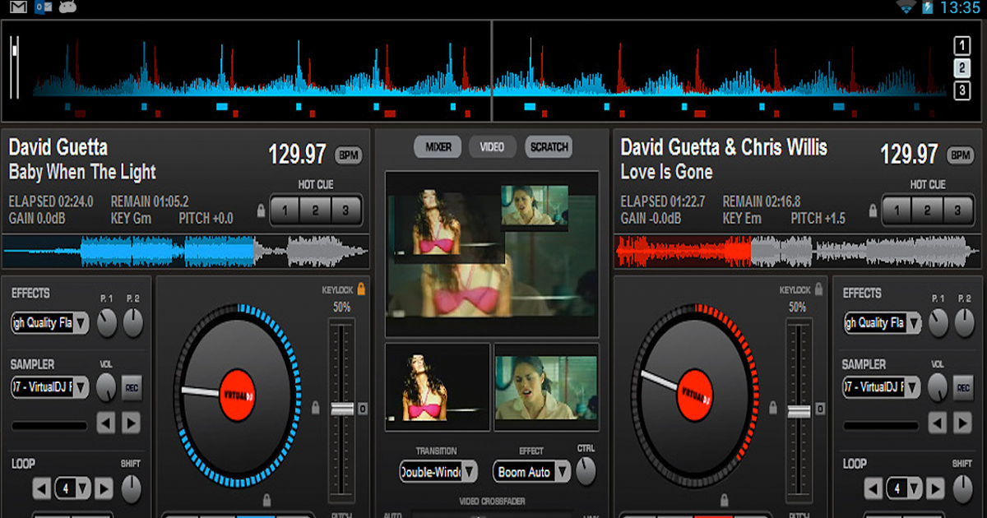Open video Transition dropdown Double-Window
The height and width of the screenshot is (518, 987).
438,472
